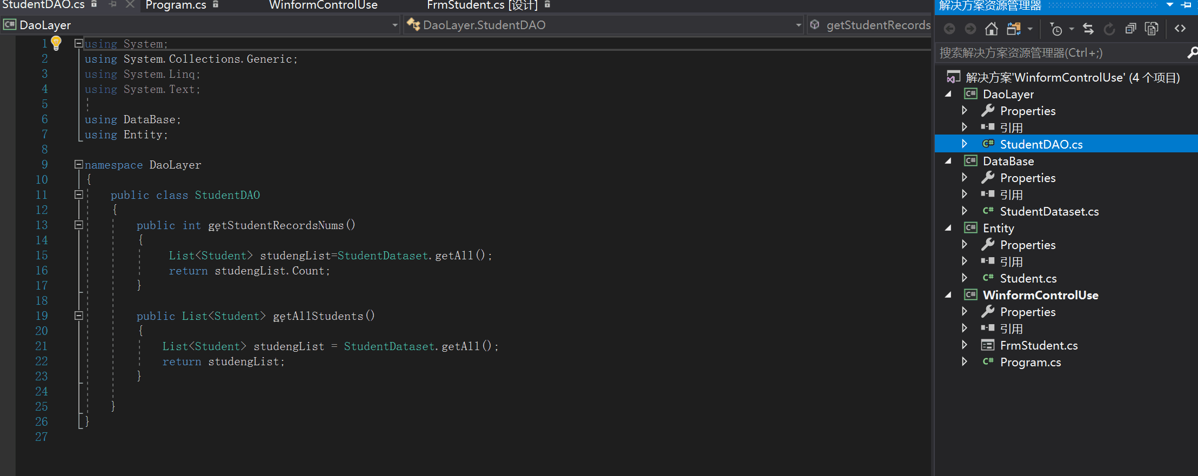The height and width of the screenshot is (476, 1198).
Task: Collapse the using directives block on line 1
Action: 78,43
